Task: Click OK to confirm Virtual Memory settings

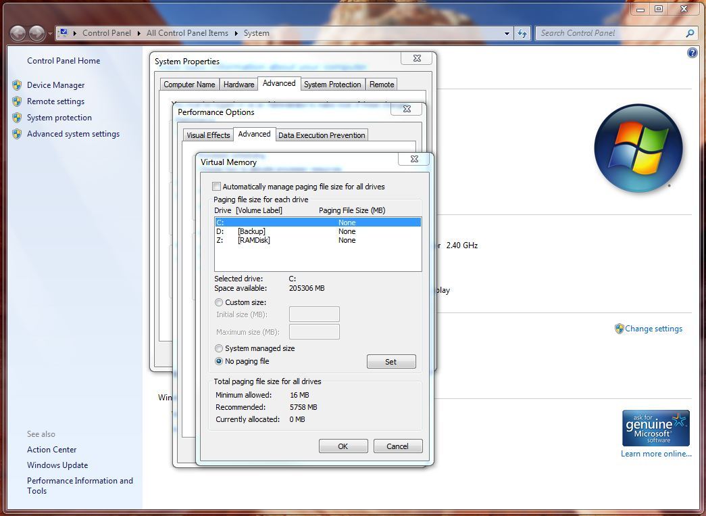Action: pyautogui.click(x=343, y=446)
